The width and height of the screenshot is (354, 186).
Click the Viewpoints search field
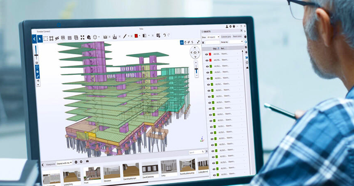click(197, 152)
